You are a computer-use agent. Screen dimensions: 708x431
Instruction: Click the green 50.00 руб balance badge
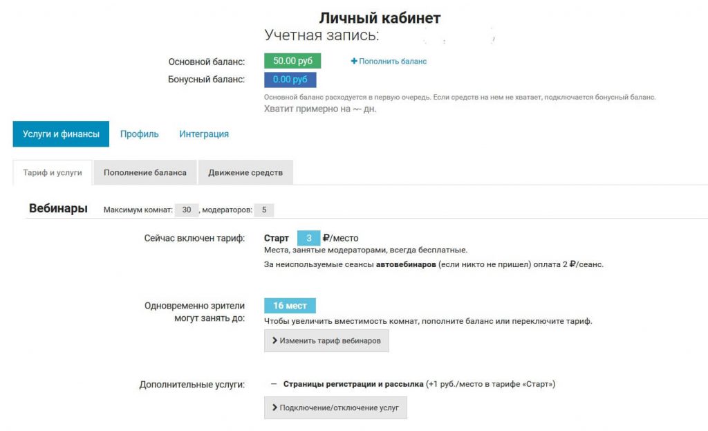pos(292,61)
